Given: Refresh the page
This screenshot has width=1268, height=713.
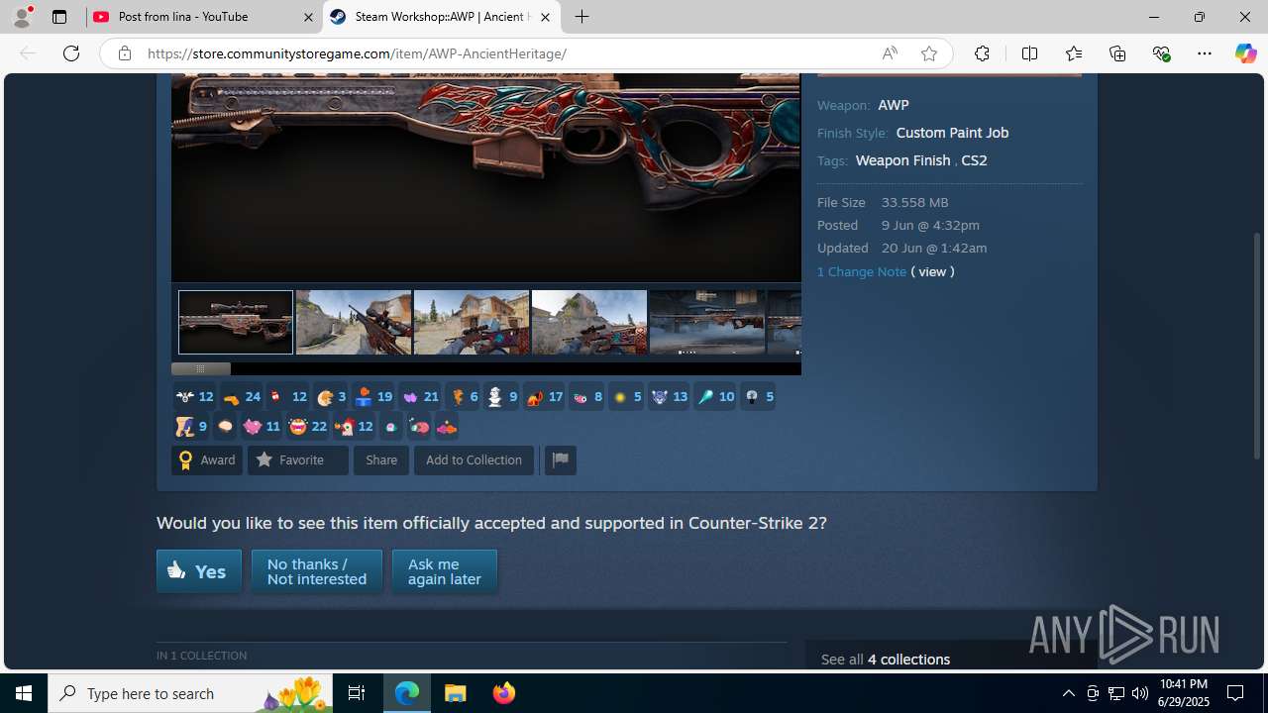Looking at the screenshot, I should (x=71, y=53).
